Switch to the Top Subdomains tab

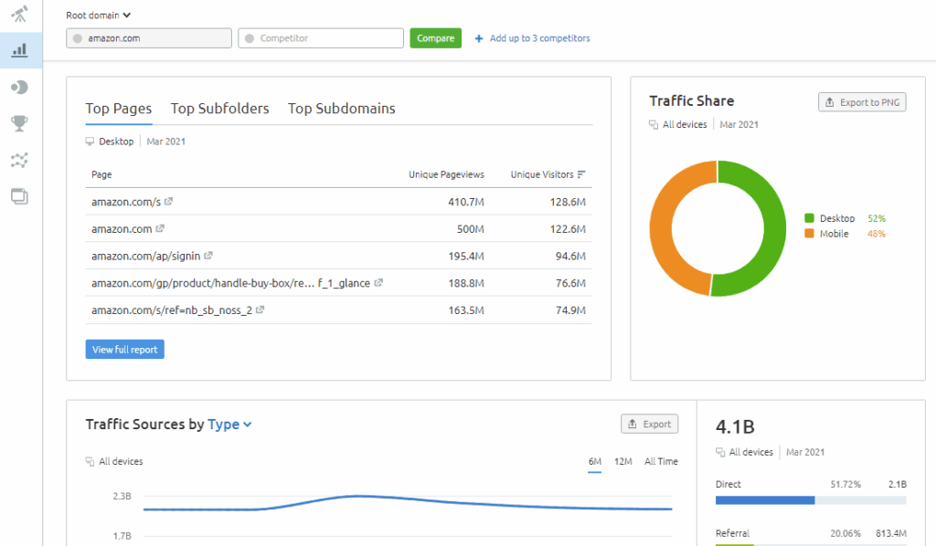point(341,109)
